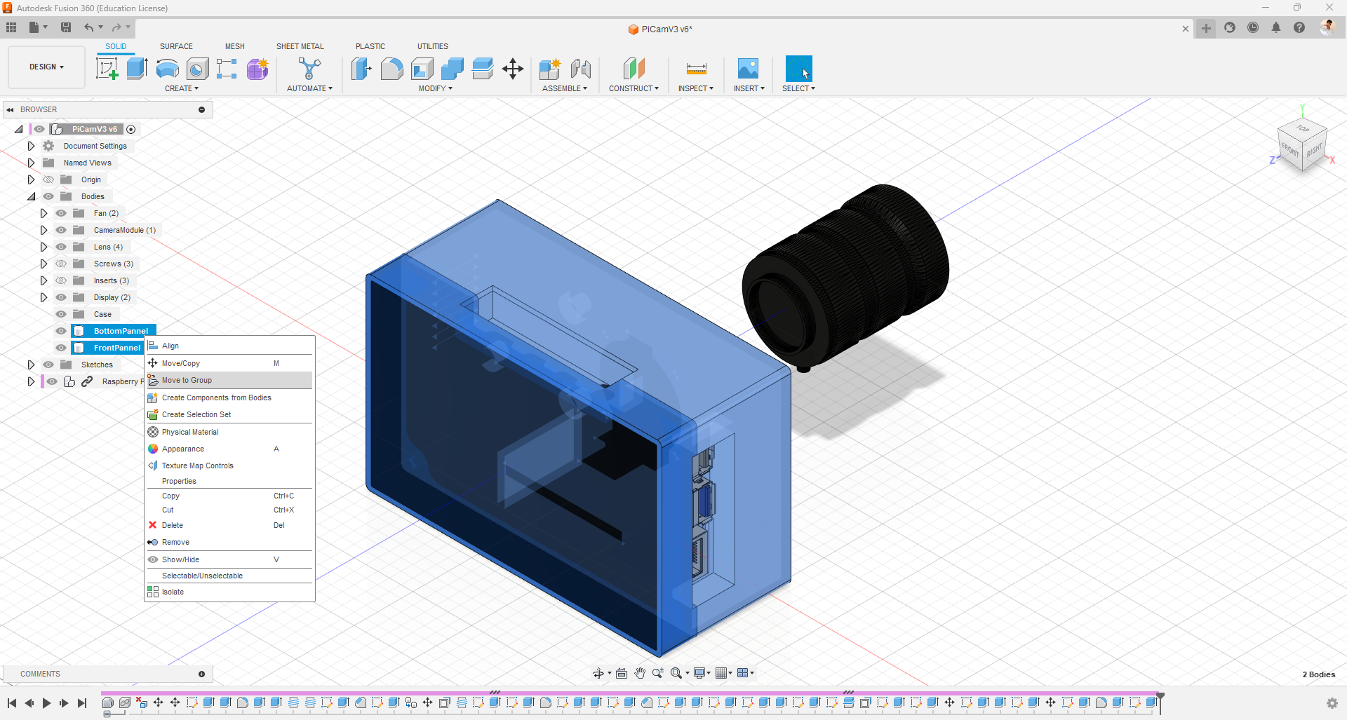This screenshot has width=1347, height=720.
Task: Select the Shell tool
Action: tap(422, 69)
